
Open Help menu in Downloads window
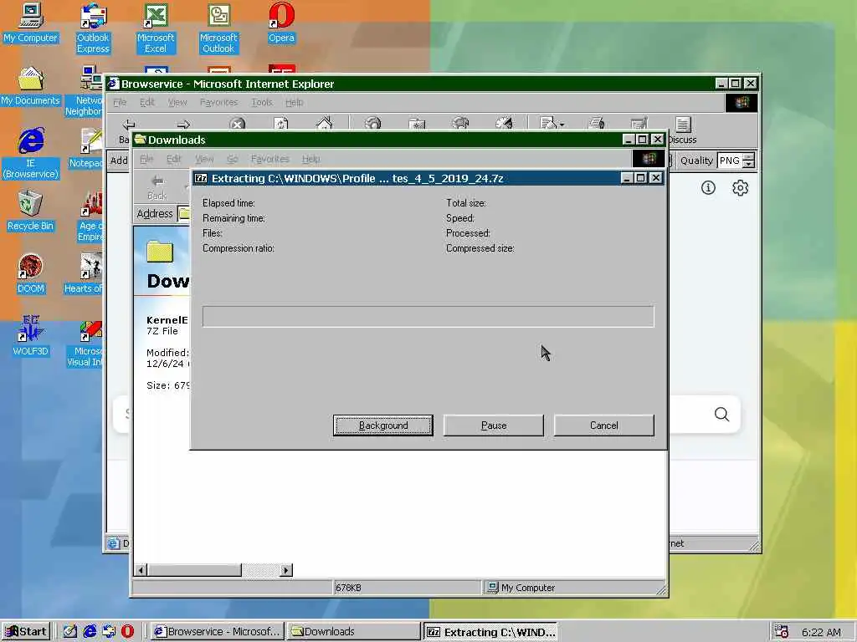[x=311, y=159]
